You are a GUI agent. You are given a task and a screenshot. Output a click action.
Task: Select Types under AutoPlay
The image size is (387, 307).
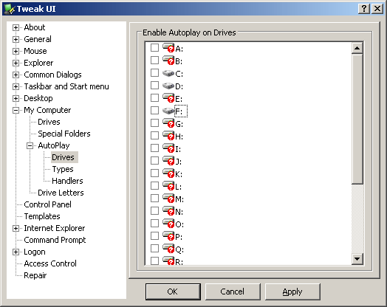click(x=63, y=170)
